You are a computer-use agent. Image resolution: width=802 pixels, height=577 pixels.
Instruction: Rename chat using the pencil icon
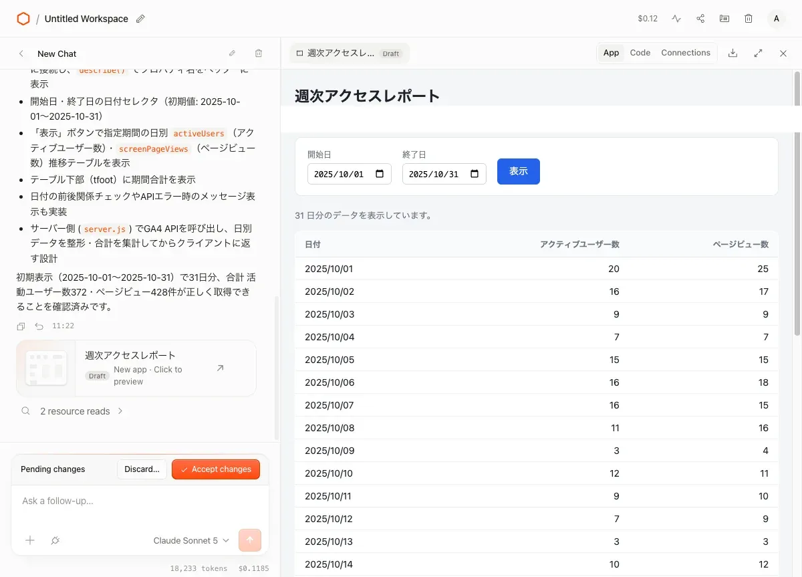point(232,53)
